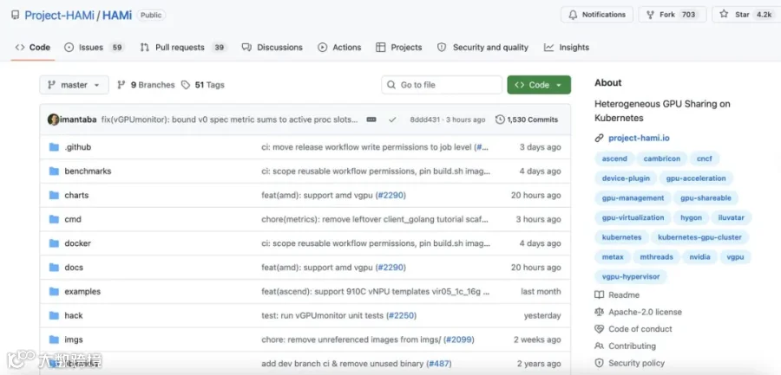Open the cmd folder icon
781x375 pixels.
pyautogui.click(x=54, y=219)
